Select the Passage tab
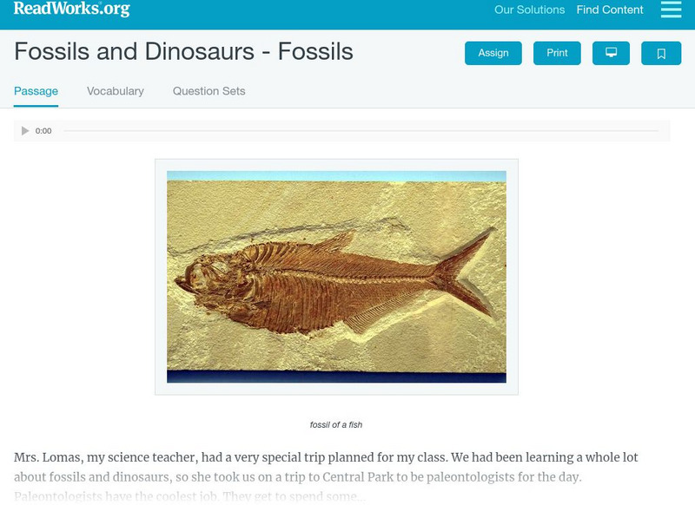 (36, 91)
